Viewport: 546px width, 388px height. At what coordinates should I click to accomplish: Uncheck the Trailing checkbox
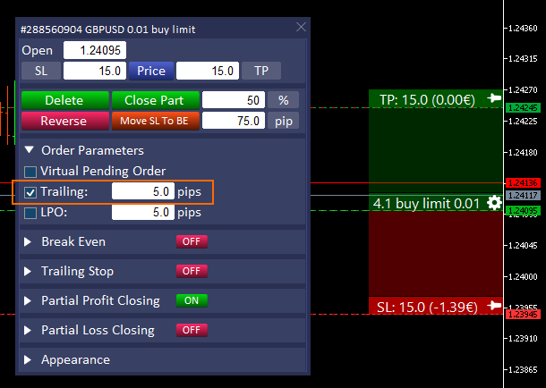pyautogui.click(x=30, y=192)
